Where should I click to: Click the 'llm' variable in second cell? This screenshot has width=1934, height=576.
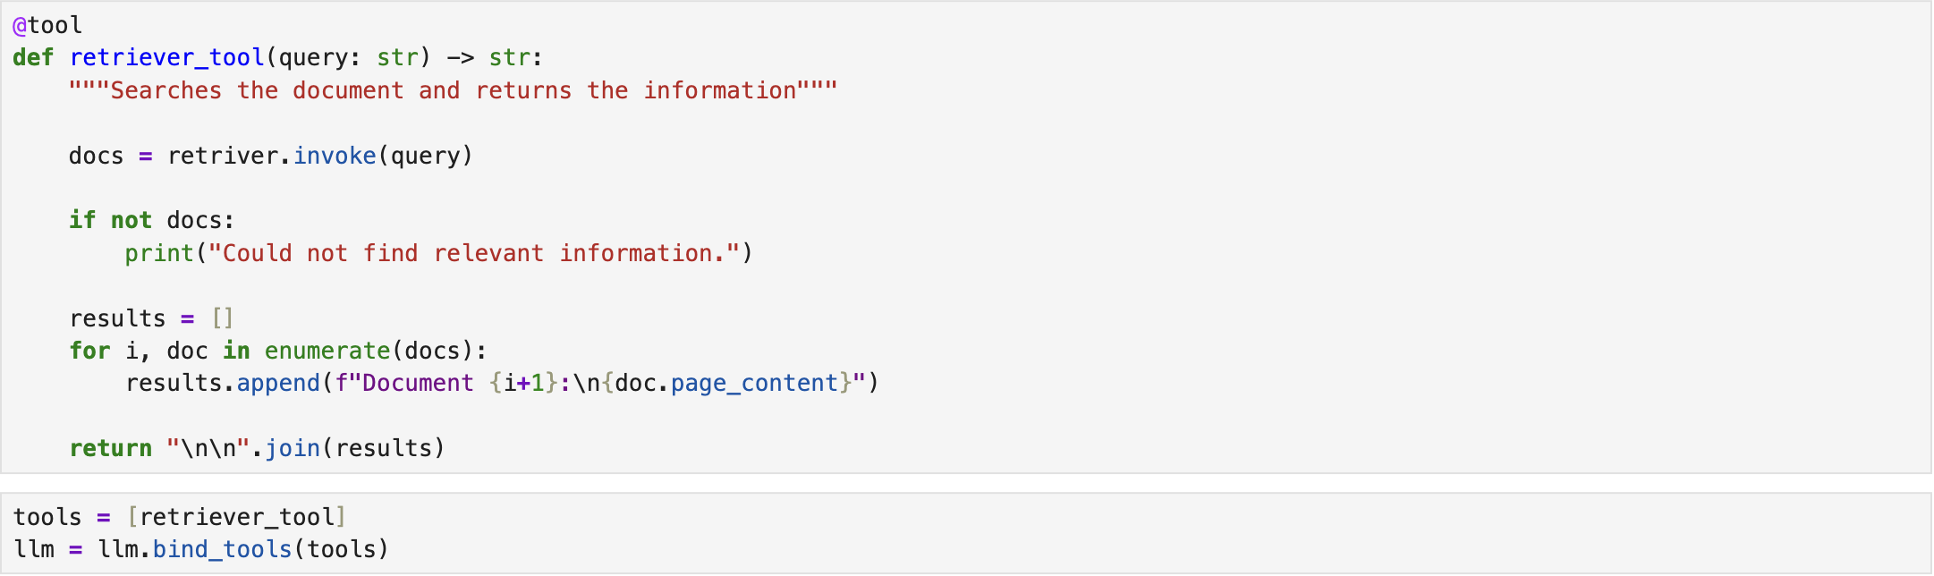[34, 550]
